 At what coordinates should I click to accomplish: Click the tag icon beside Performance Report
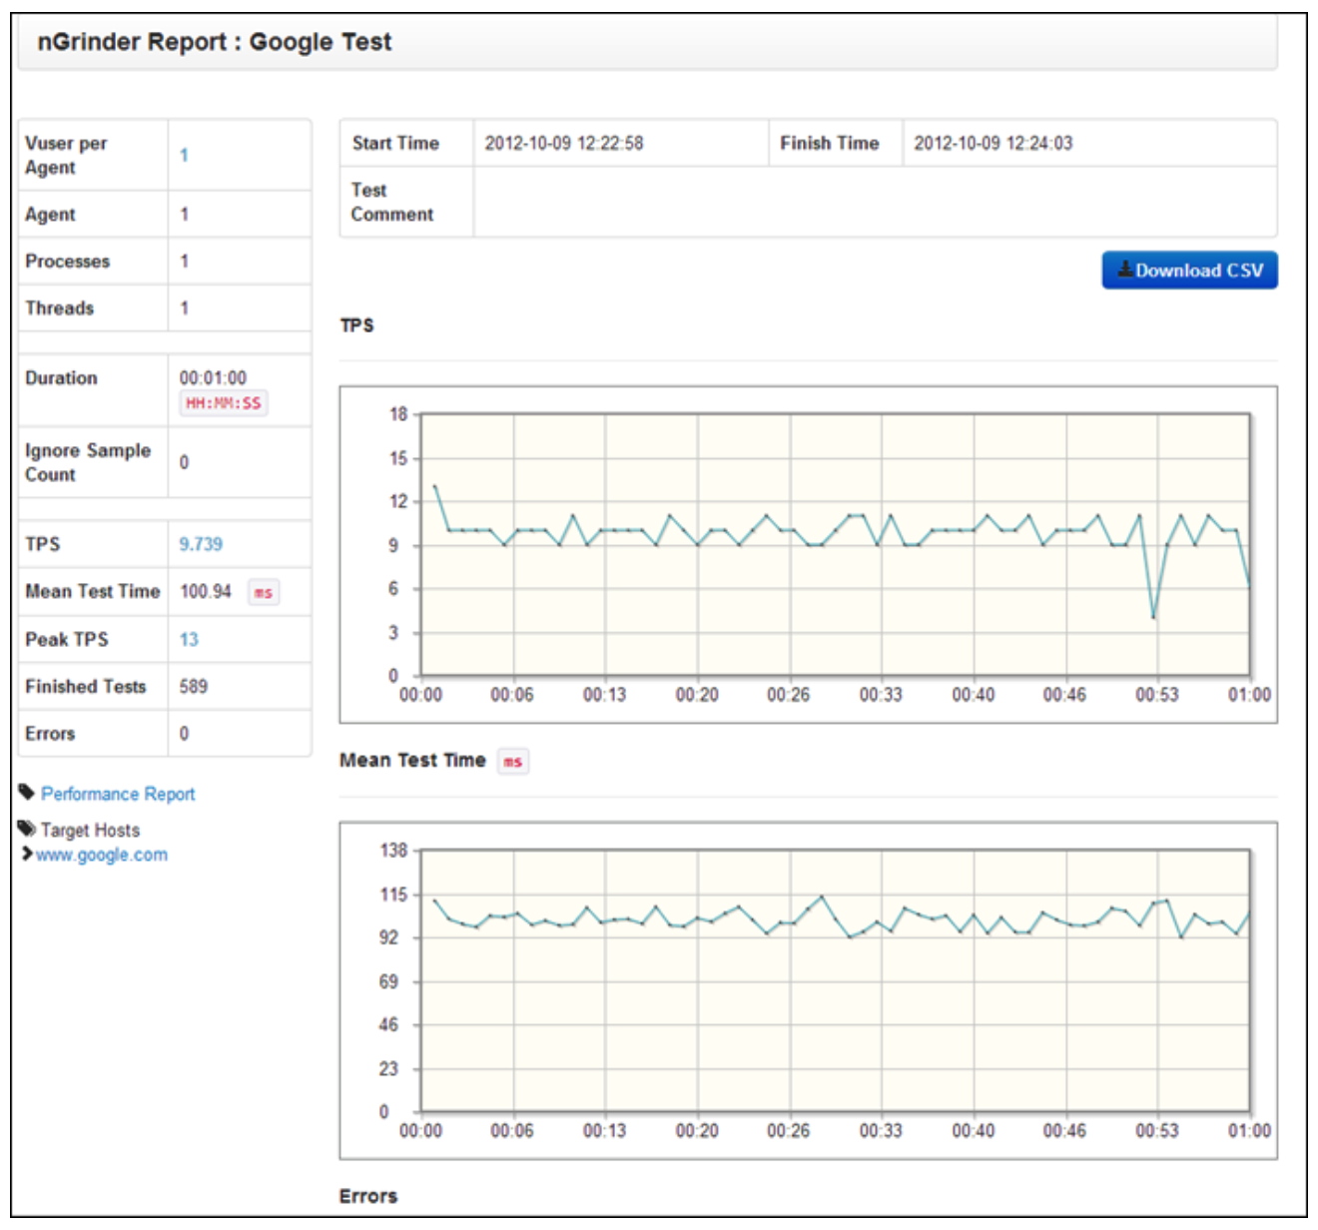tap(27, 793)
